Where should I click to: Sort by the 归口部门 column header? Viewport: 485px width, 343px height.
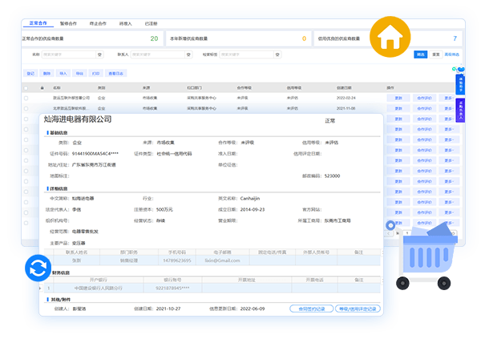tap(194, 88)
